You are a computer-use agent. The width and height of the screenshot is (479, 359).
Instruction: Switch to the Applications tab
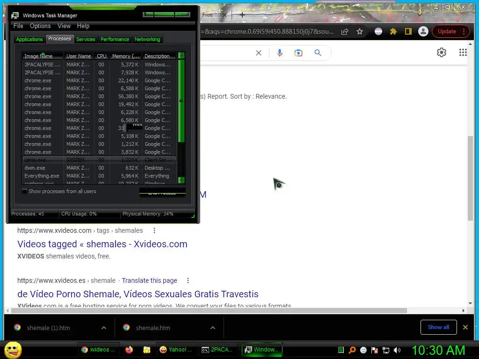pos(29,39)
